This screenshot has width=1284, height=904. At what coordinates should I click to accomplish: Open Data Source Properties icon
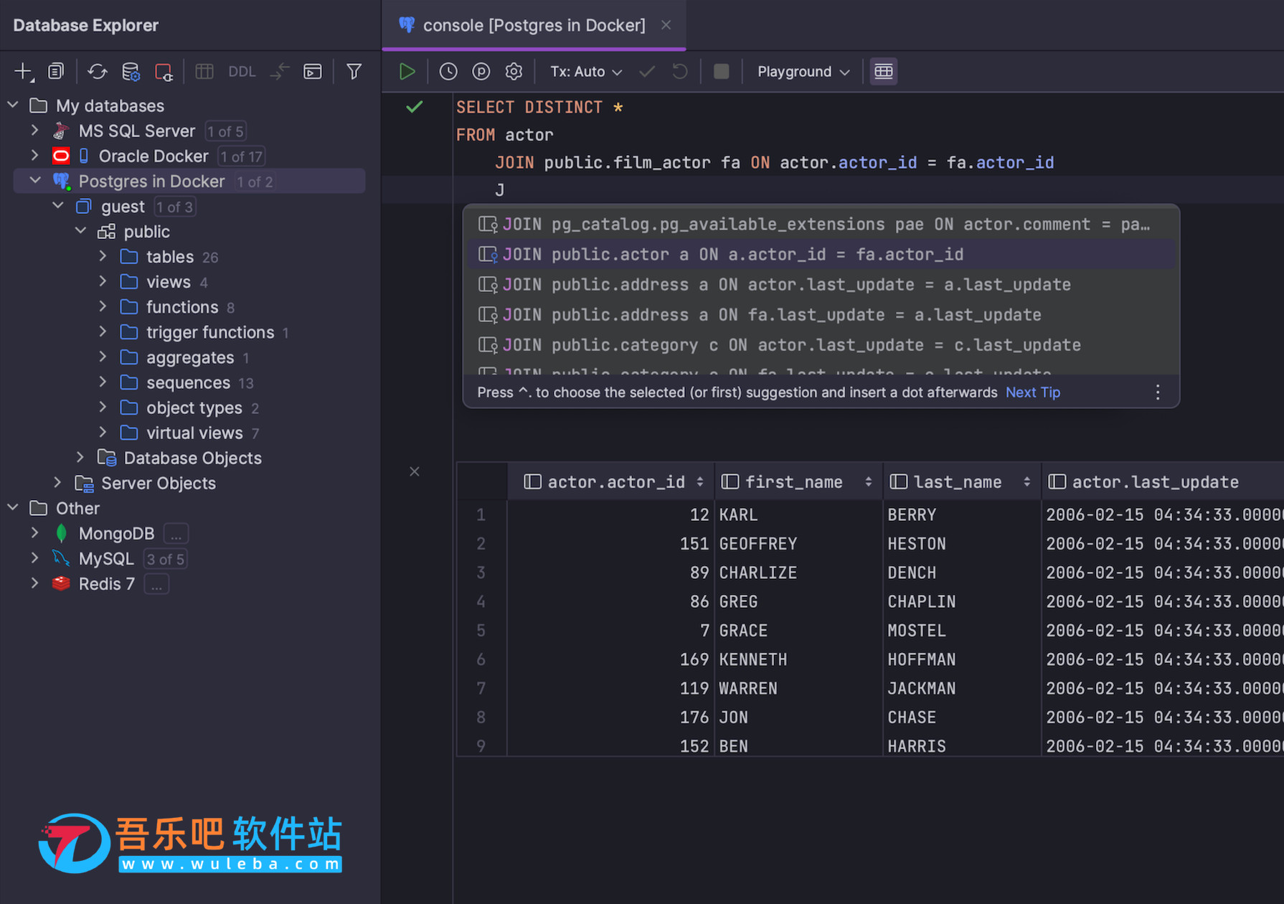click(x=131, y=72)
